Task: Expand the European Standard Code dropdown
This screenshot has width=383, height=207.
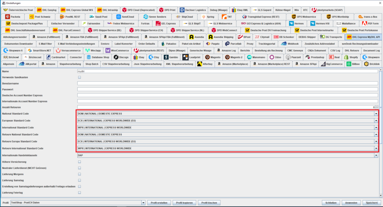Action: point(376,121)
